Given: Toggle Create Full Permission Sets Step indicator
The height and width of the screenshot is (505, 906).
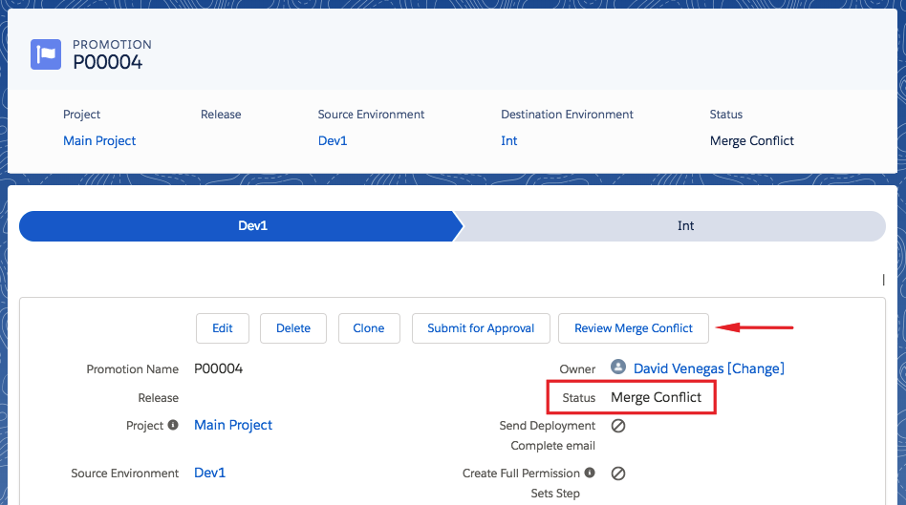Looking at the screenshot, I should pos(618,473).
